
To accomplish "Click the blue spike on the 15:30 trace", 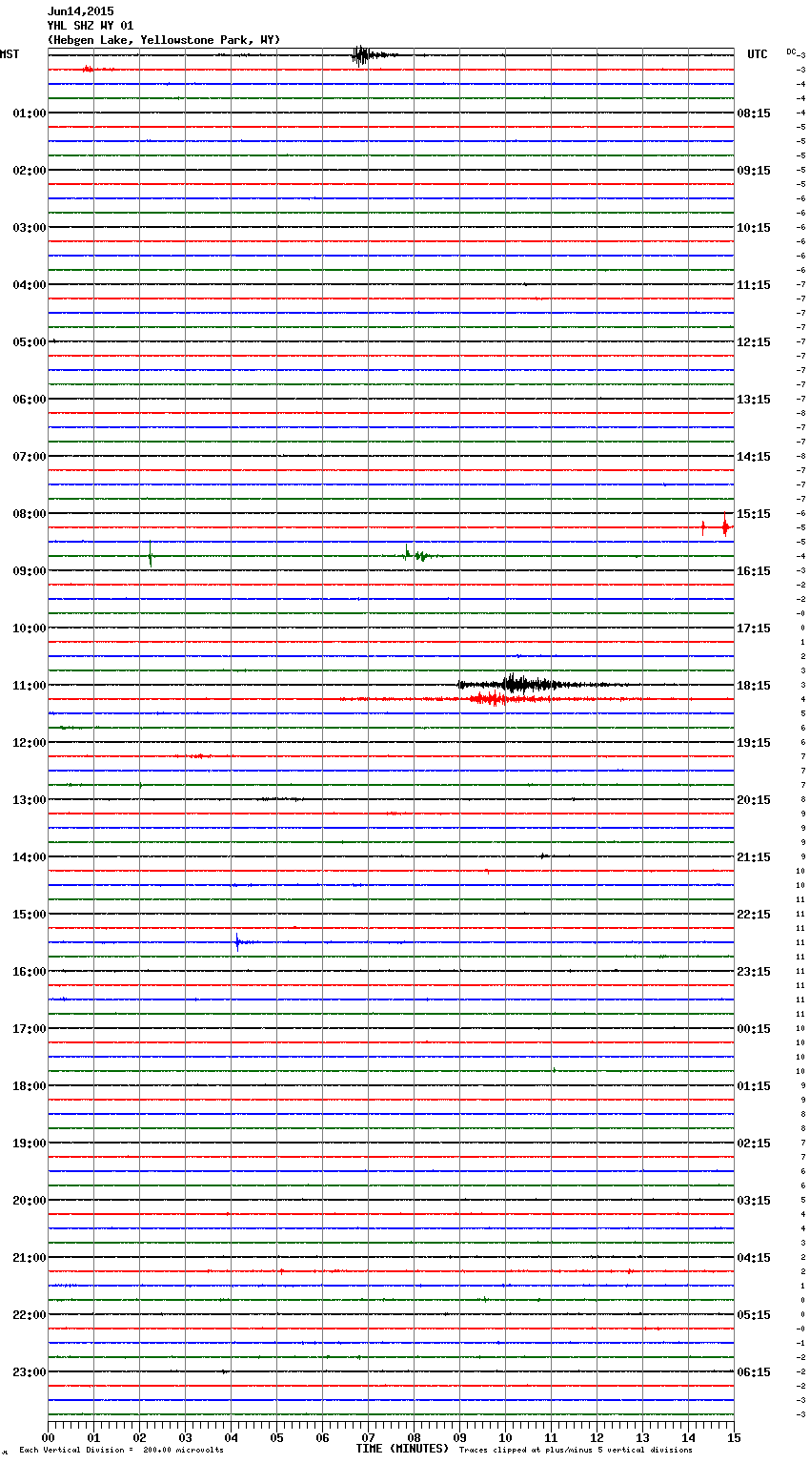I will coord(238,943).
